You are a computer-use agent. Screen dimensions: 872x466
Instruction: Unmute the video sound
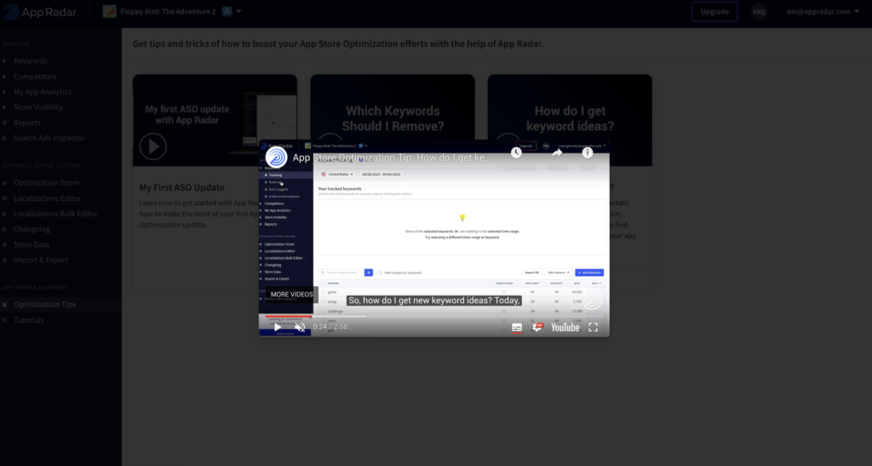(301, 327)
